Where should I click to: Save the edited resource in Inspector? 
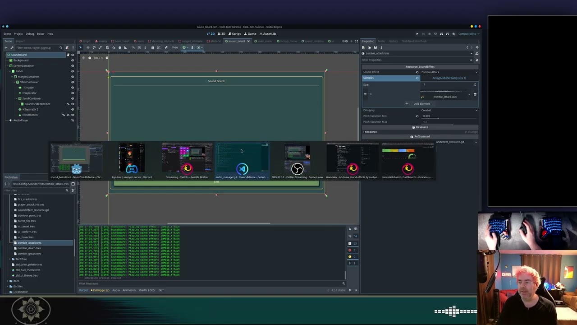pyautogui.click(x=375, y=47)
